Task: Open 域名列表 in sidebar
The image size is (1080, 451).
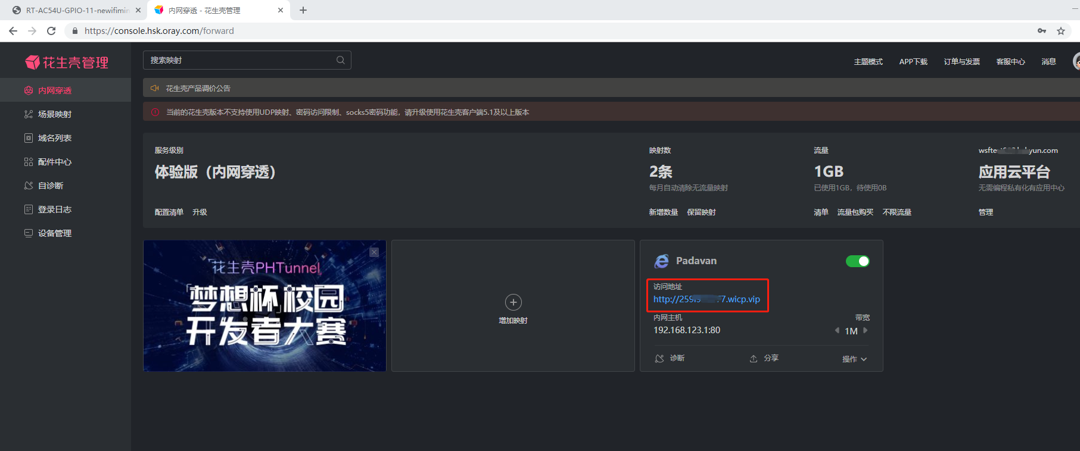Action: pos(66,137)
